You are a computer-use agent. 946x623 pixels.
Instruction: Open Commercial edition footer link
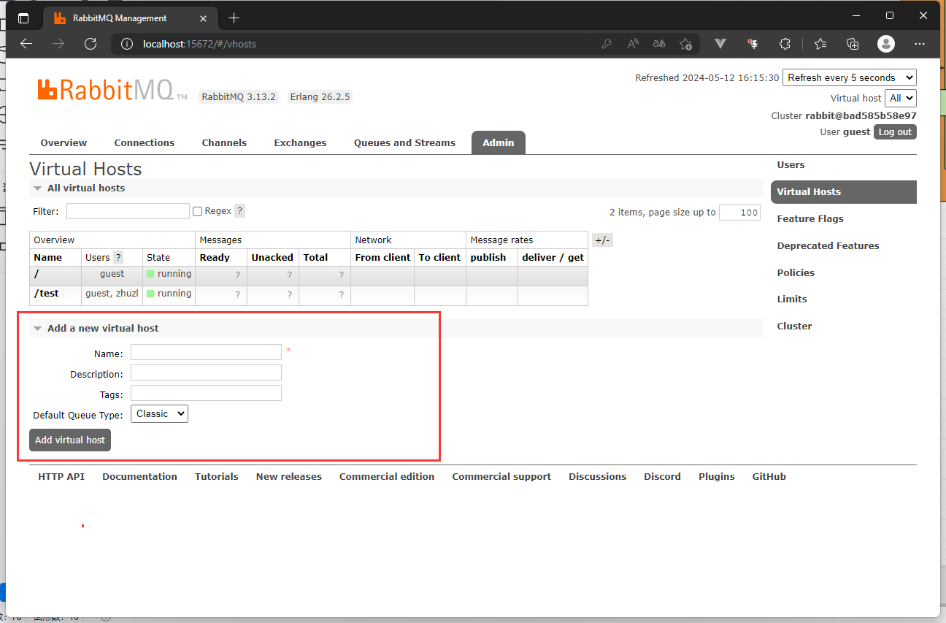coord(387,476)
